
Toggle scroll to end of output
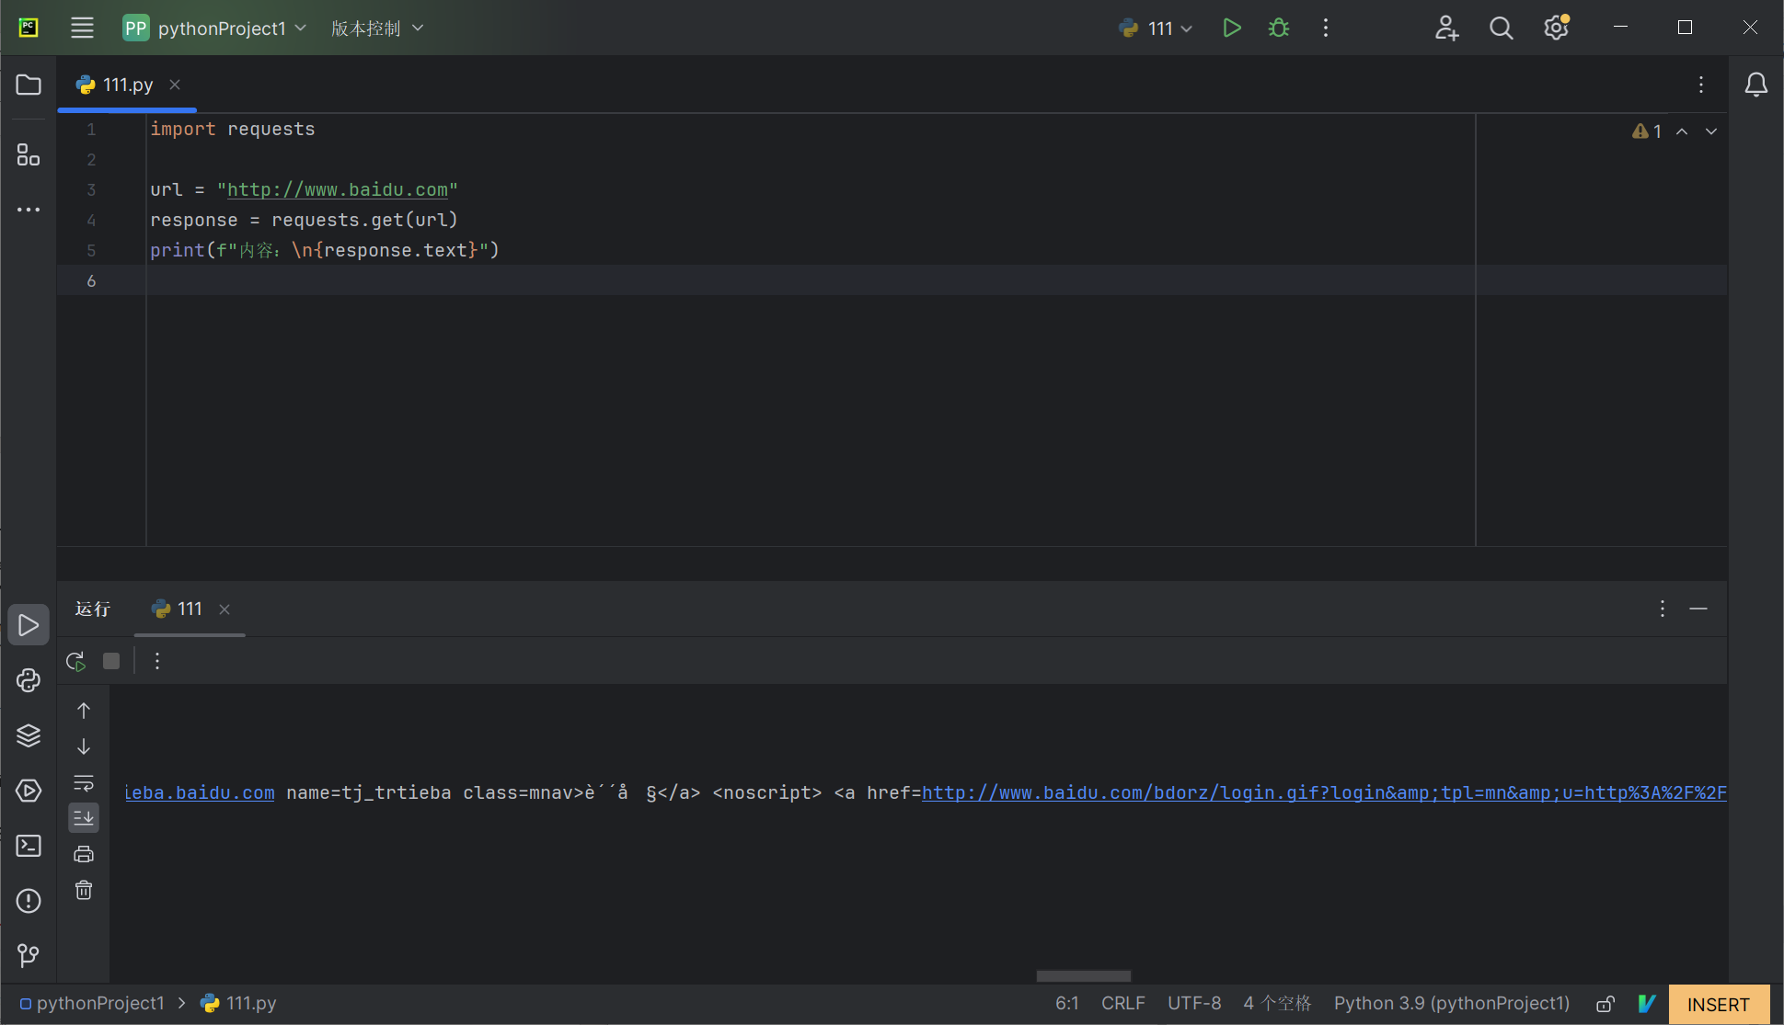(x=84, y=817)
